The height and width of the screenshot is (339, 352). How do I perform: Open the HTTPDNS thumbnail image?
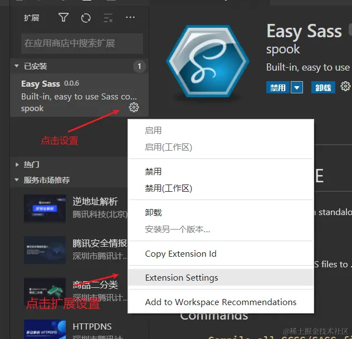click(x=45, y=329)
